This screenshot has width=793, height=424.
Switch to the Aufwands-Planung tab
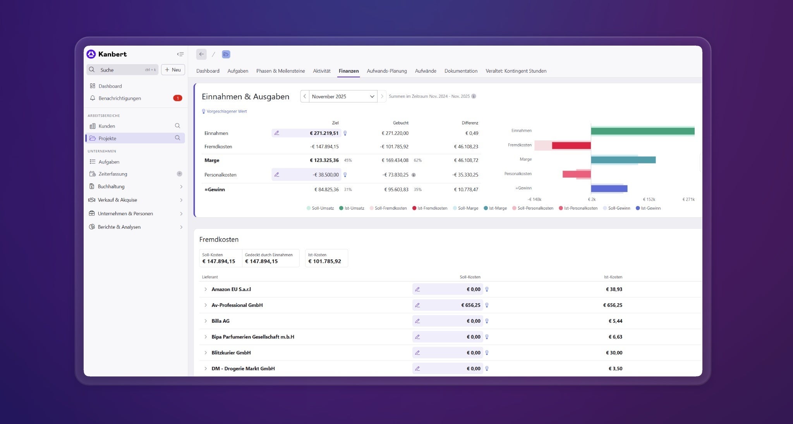click(386, 71)
